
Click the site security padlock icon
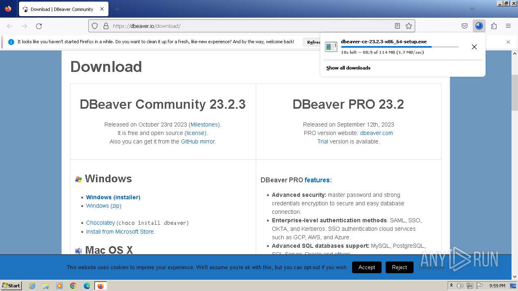(x=106, y=26)
